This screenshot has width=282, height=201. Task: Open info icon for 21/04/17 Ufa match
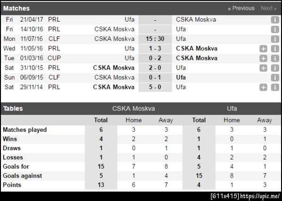click(x=275, y=20)
